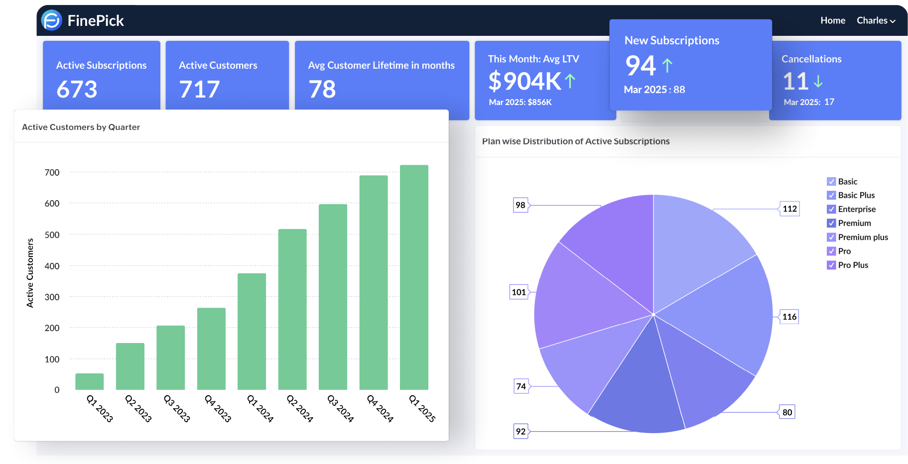This screenshot has height=464, width=908.
Task: Open the New Subscriptions highlighted card
Action: 690,65
